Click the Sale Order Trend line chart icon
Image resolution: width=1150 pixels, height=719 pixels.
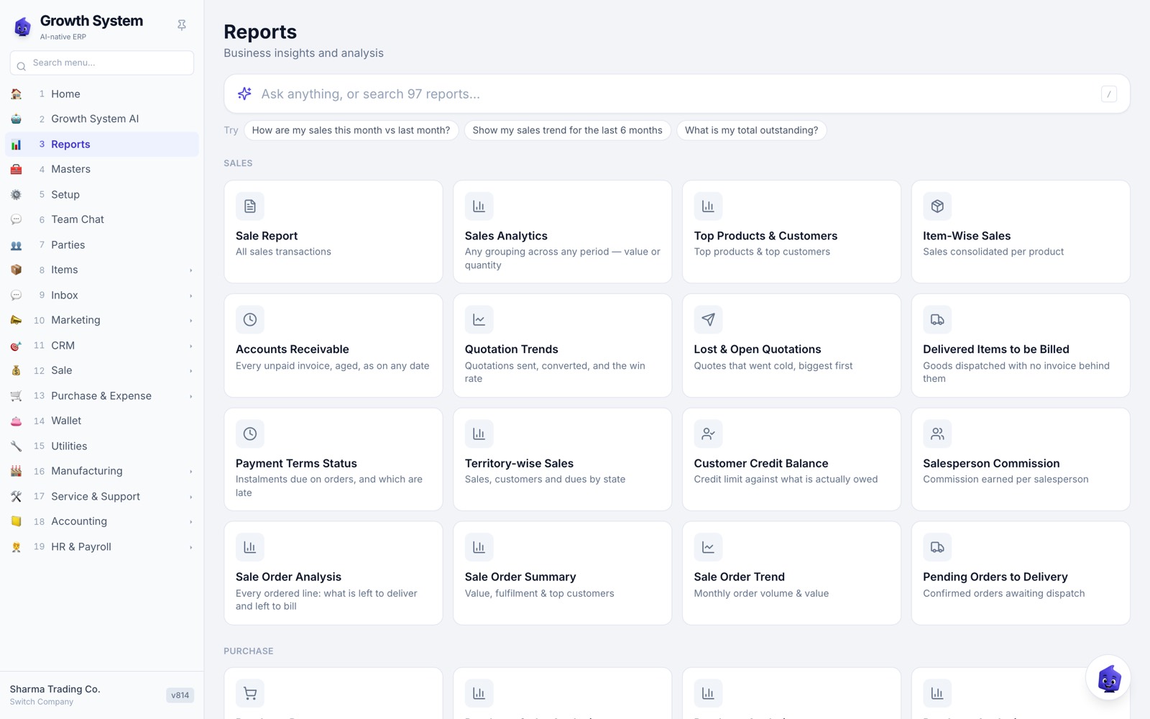pyautogui.click(x=708, y=547)
